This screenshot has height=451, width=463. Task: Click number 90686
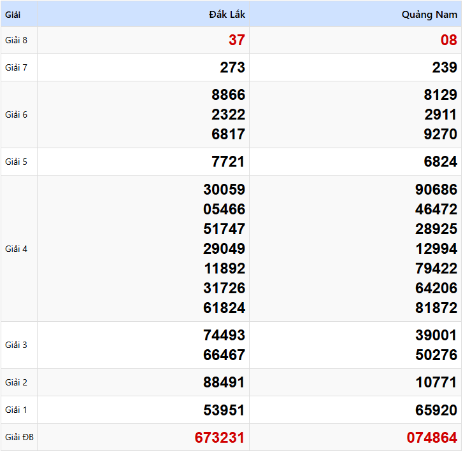[436, 190]
